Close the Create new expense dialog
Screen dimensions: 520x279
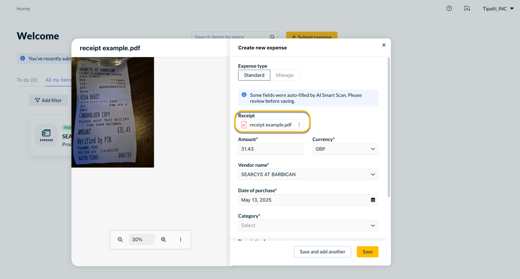pyautogui.click(x=384, y=45)
